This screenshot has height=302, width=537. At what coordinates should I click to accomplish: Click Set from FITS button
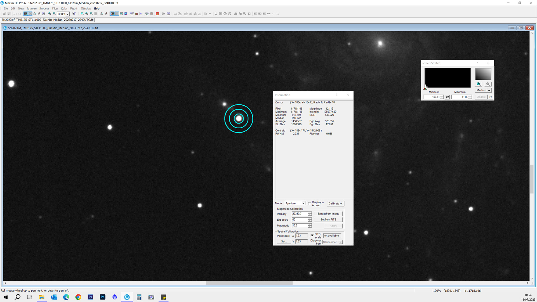328,220
